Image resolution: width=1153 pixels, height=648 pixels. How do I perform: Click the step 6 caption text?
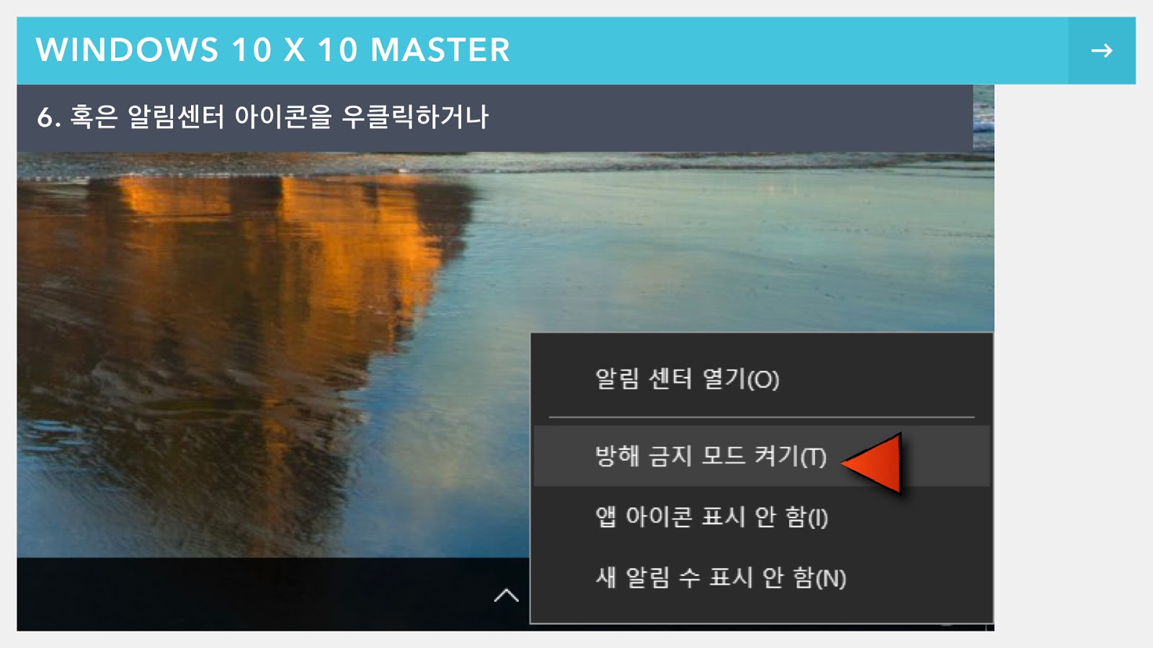(x=263, y=117)
